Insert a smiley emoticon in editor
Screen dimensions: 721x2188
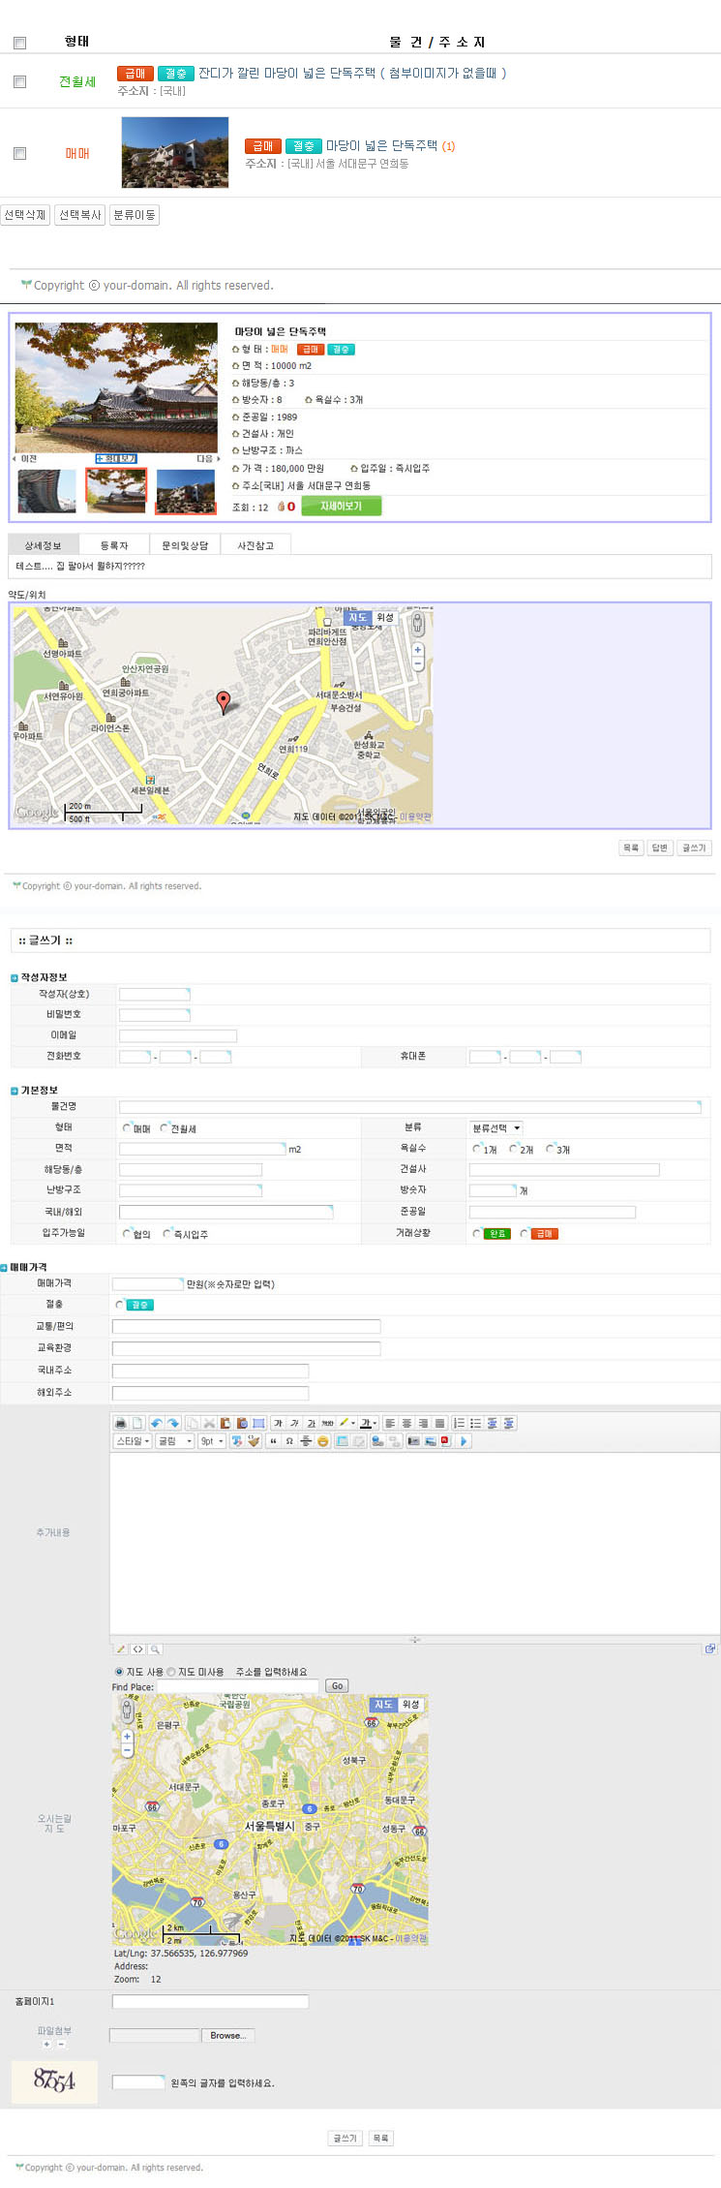323,1441
